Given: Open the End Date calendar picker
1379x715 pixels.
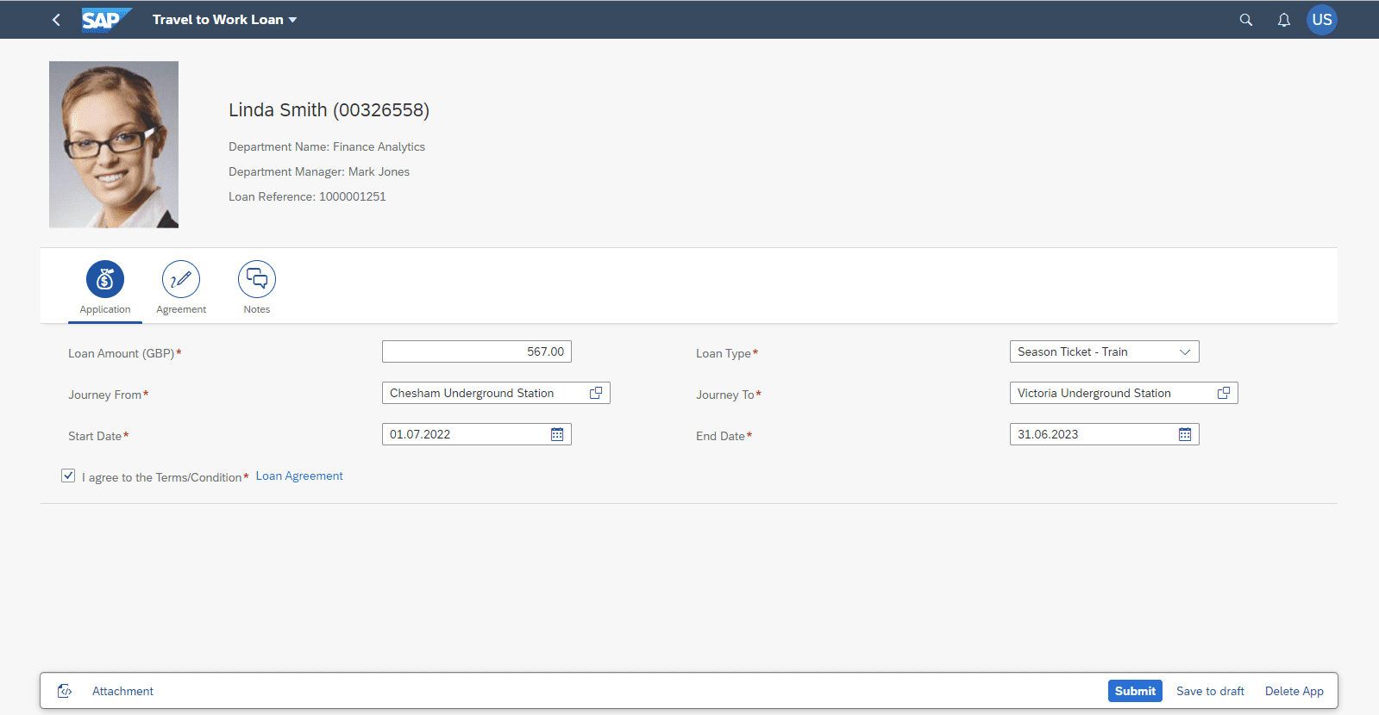Looking at the screenshot, I should pyautogui.click(x=1185, y=434).
